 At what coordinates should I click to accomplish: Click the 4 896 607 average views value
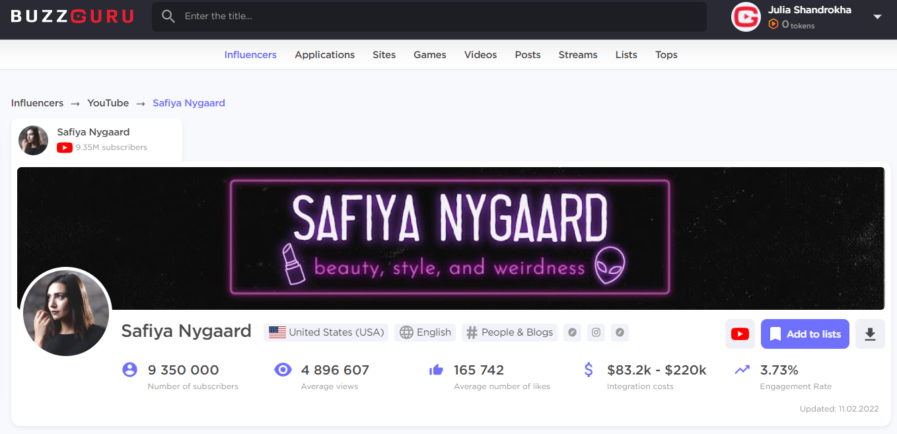tap(335, 370)
